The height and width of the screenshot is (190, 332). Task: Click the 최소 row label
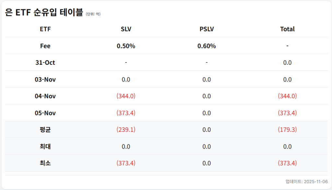[45, 163]
